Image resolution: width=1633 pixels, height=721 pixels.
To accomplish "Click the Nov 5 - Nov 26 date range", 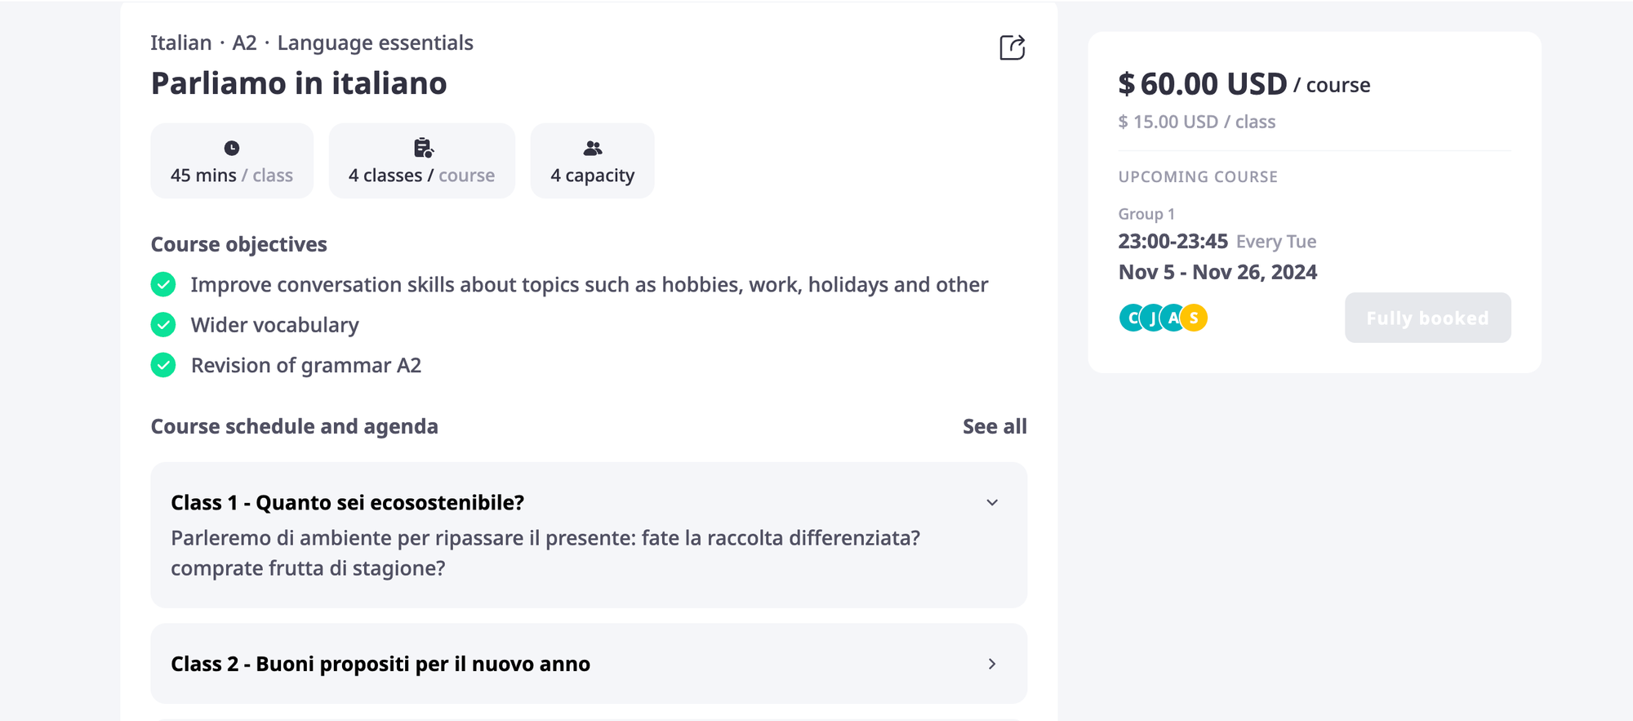I will [1217, 272].
